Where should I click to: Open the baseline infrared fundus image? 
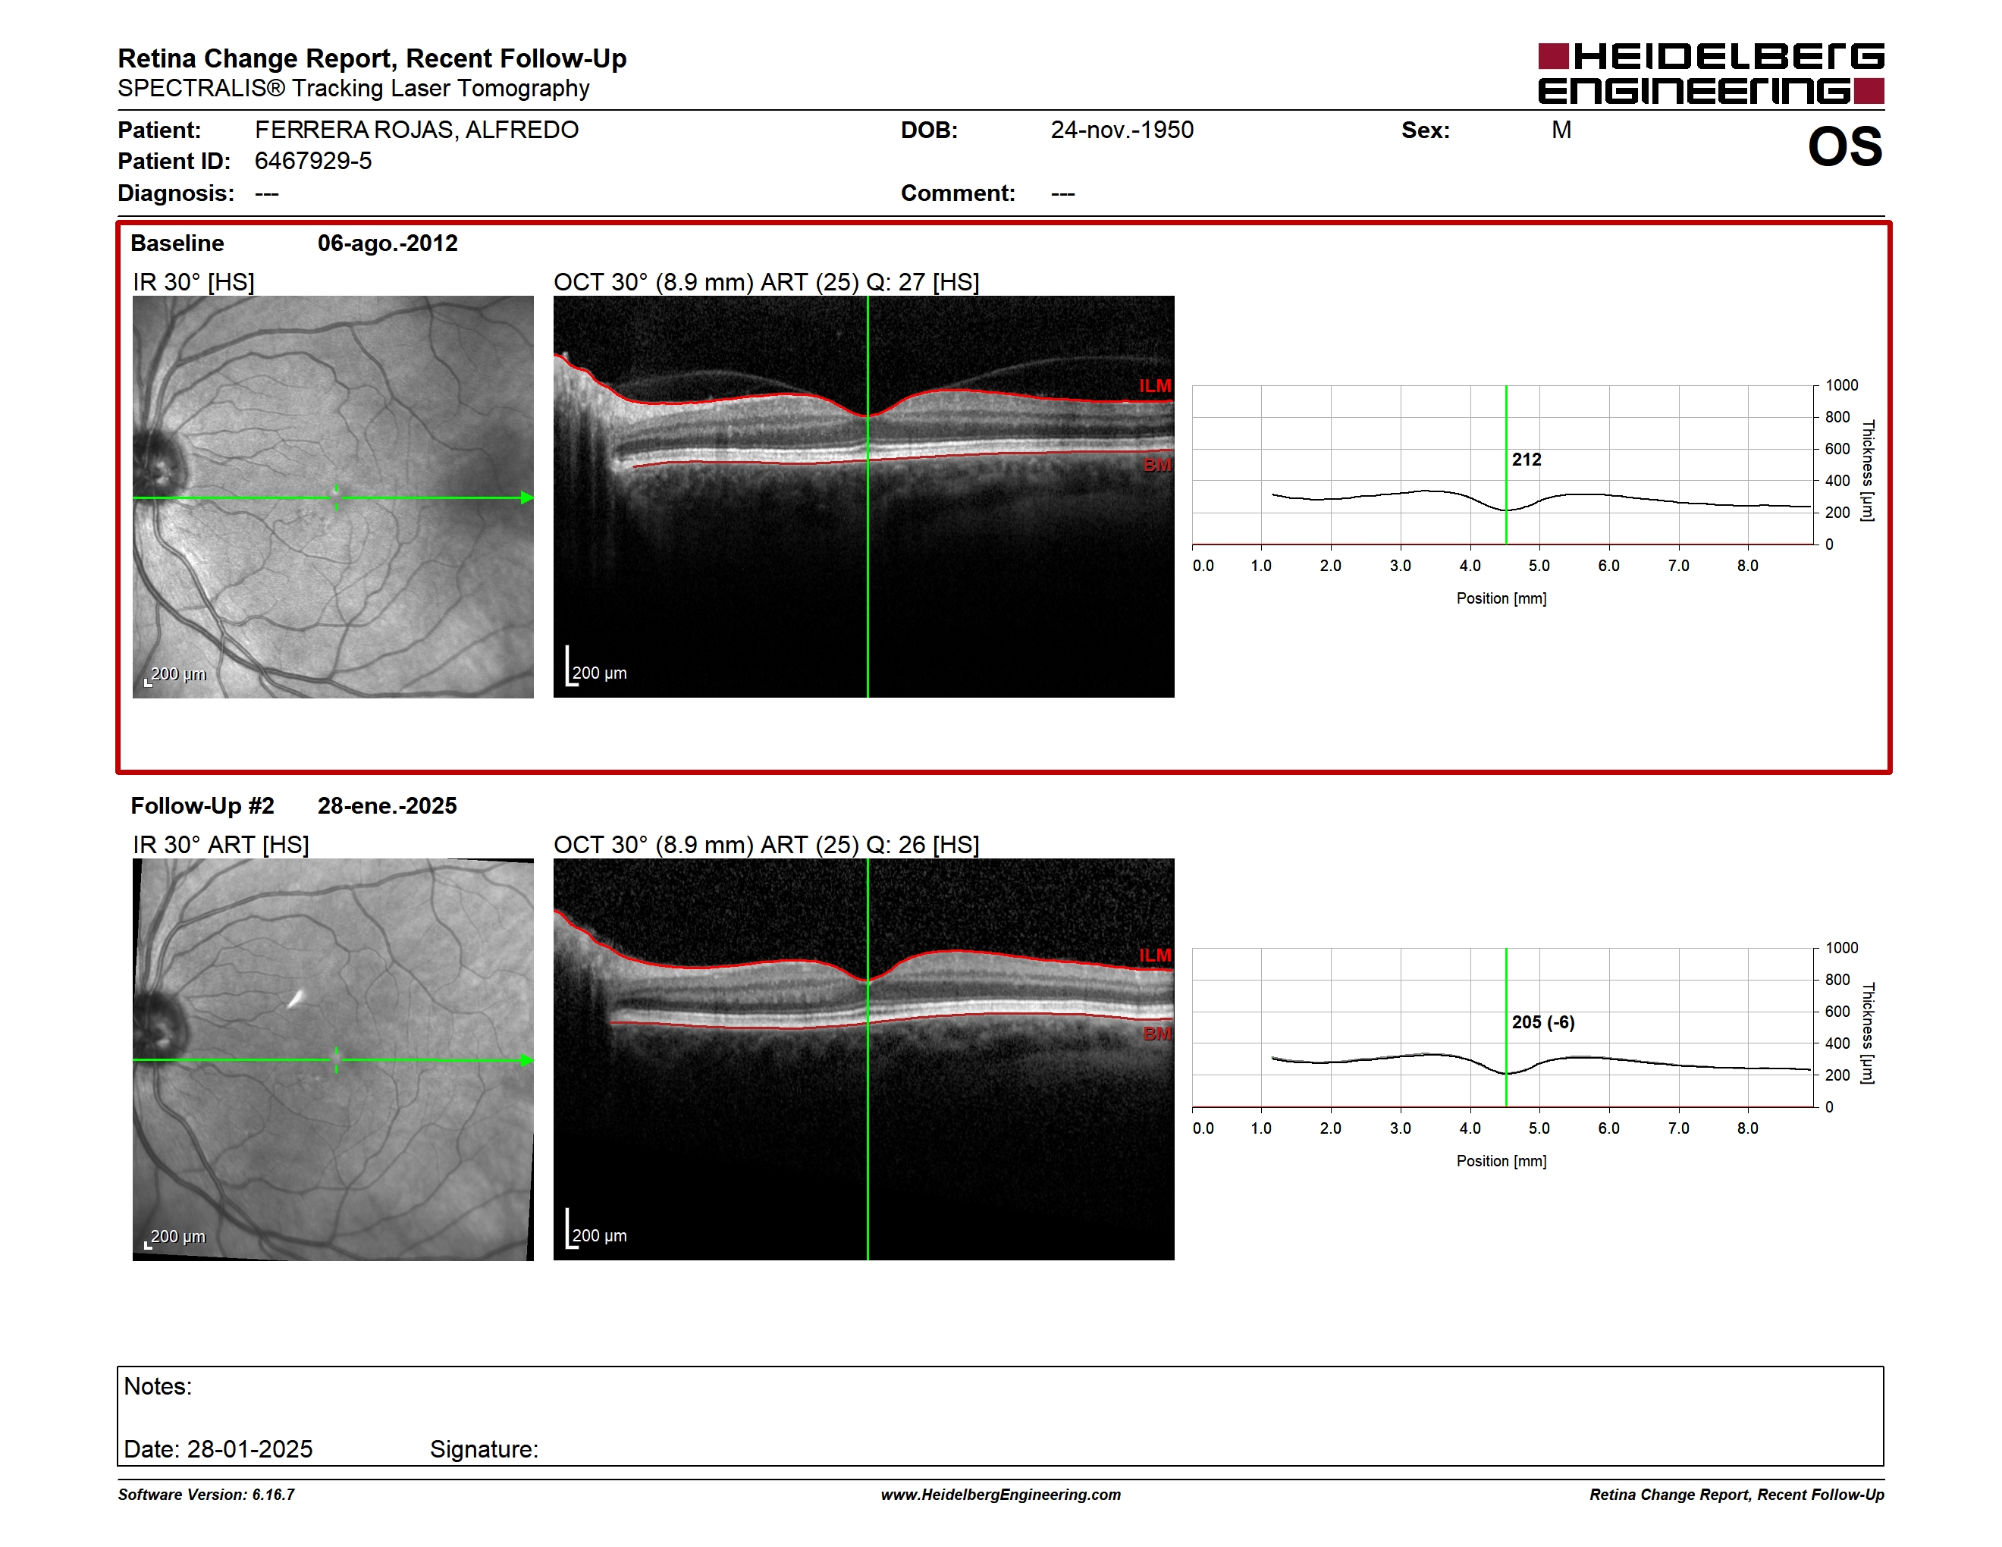333,497
